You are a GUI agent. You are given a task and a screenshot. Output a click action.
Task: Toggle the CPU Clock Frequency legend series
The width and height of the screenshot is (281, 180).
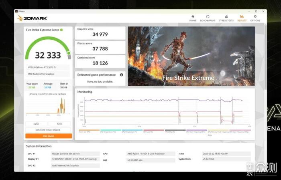click(x=197, y=131)
